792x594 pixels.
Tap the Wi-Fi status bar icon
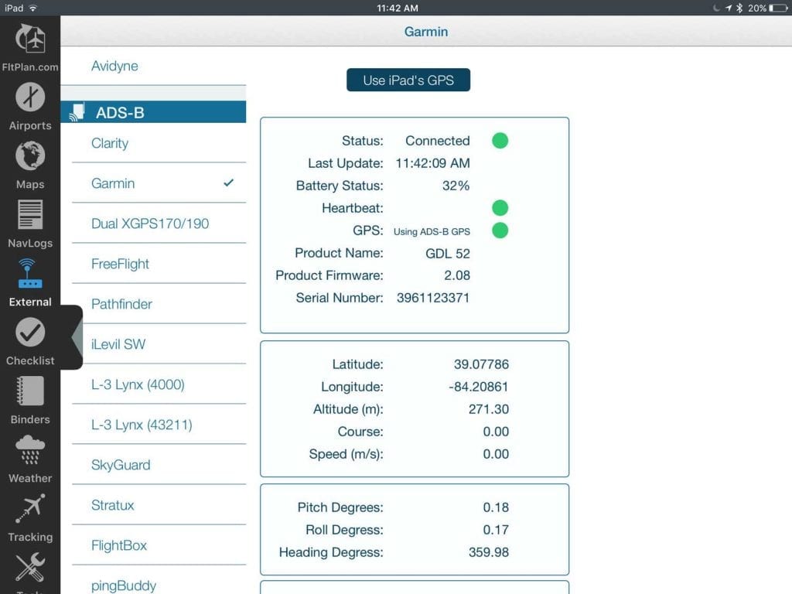[32, 8]
